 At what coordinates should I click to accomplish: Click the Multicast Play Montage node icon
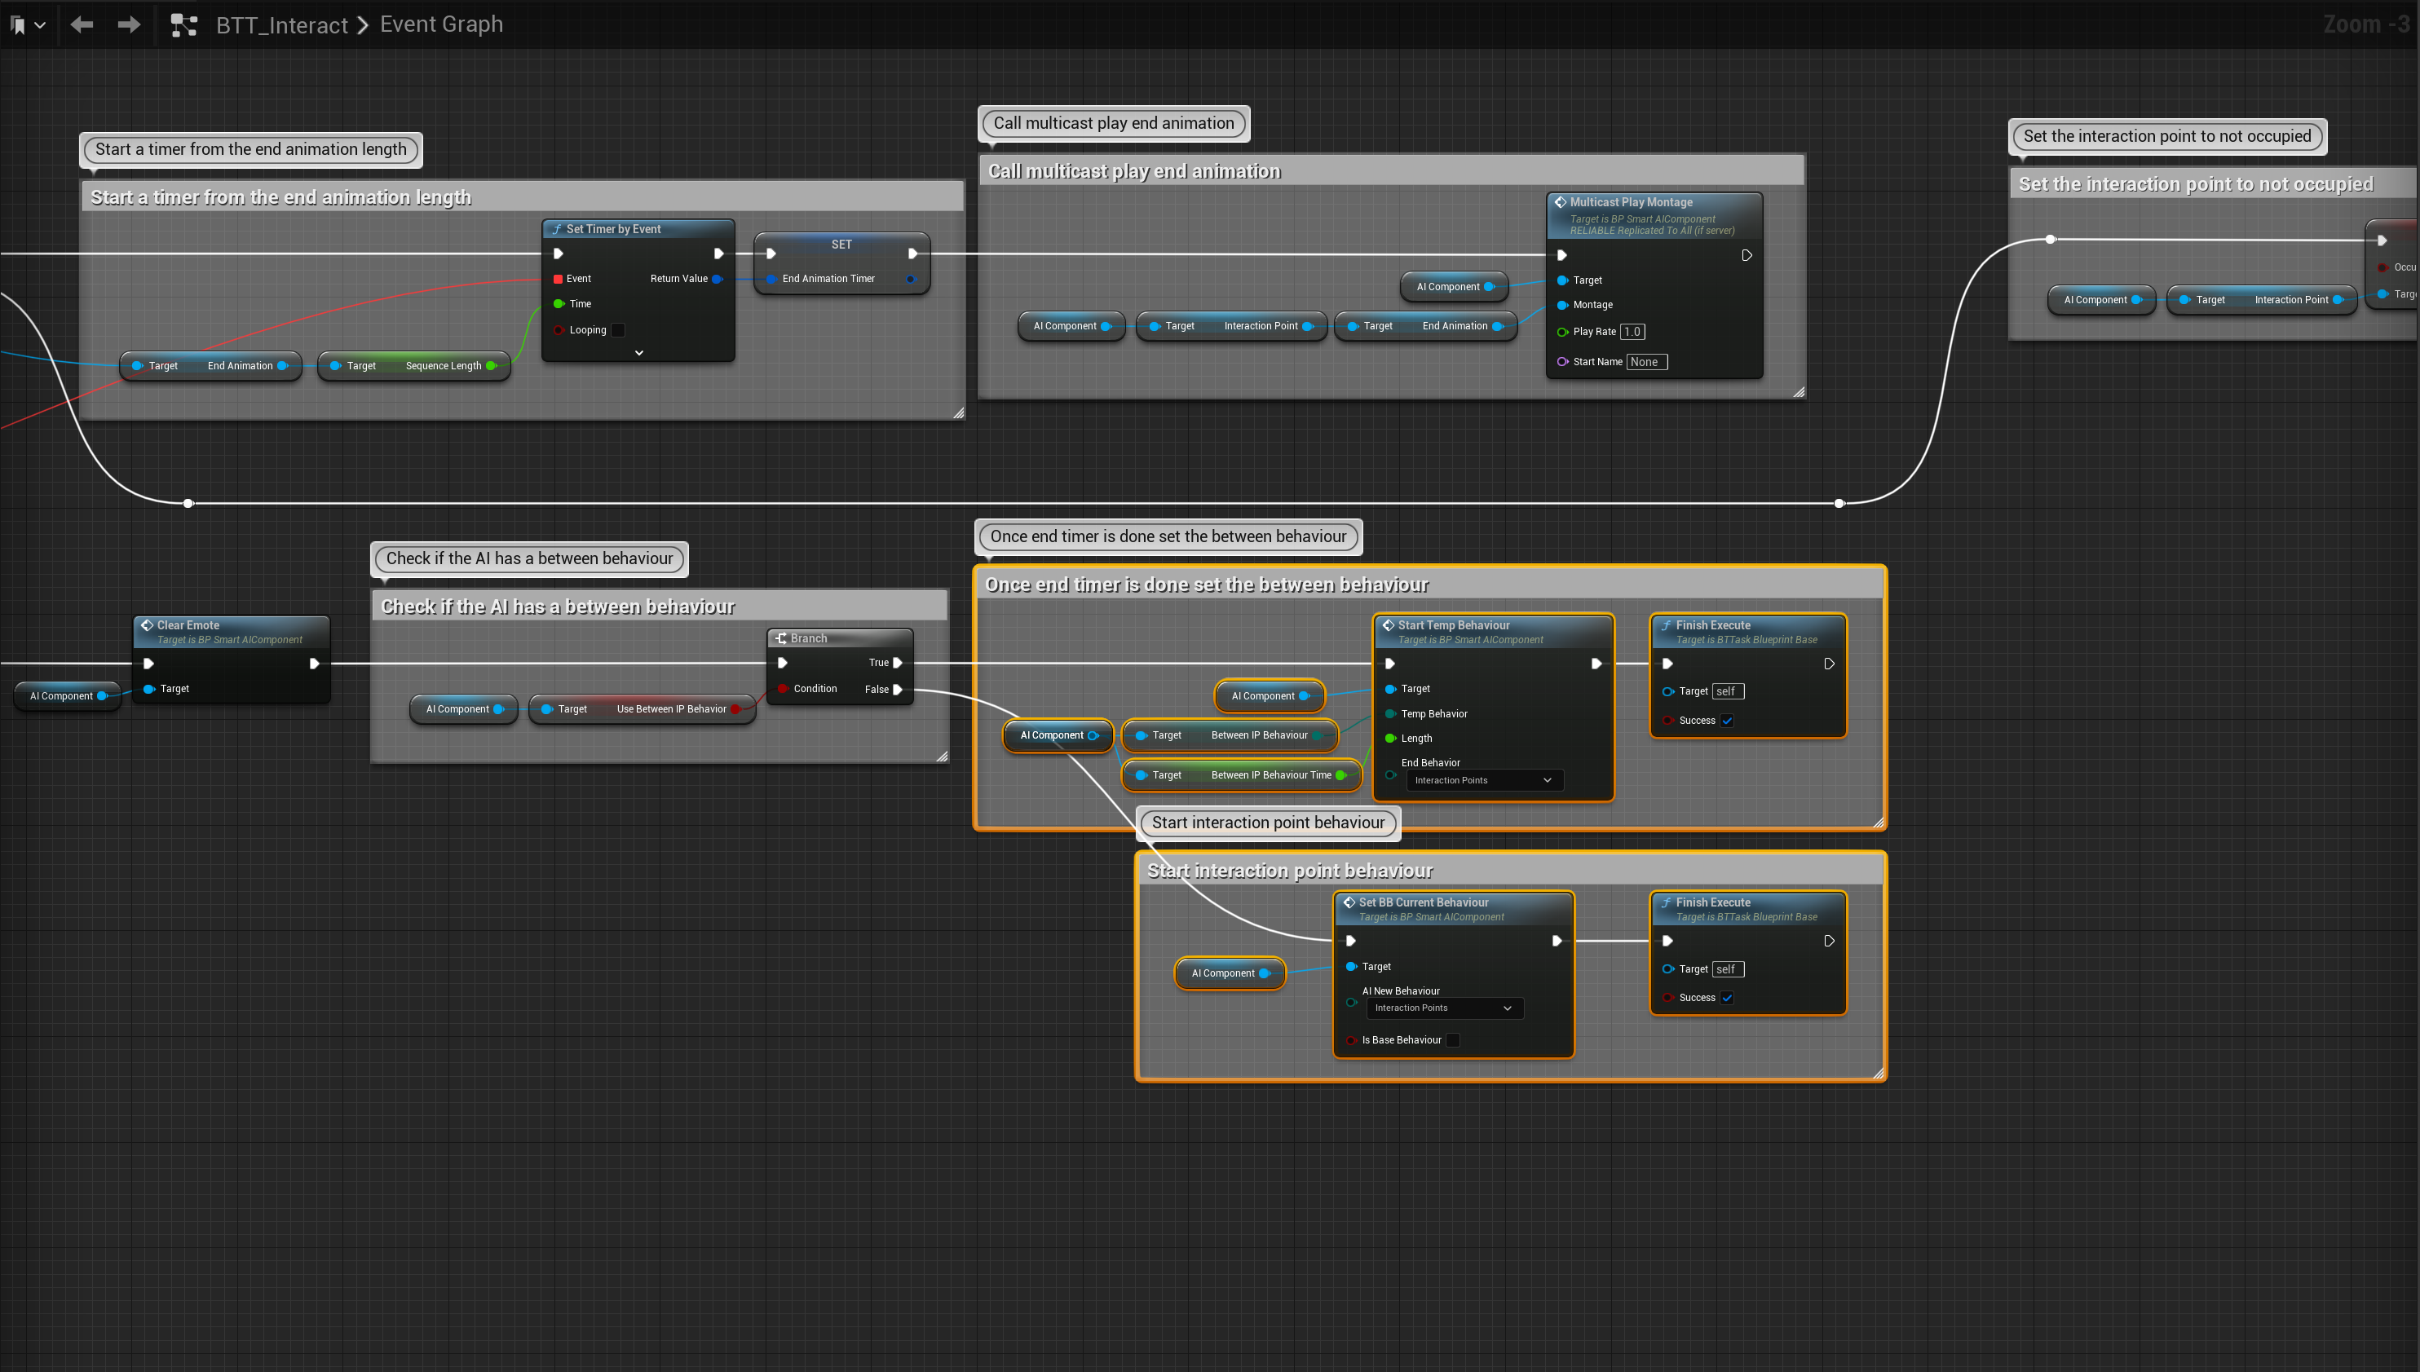(x=1561, y=201)
